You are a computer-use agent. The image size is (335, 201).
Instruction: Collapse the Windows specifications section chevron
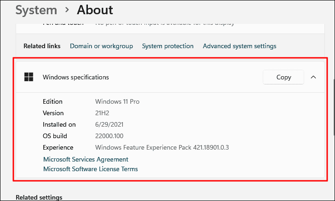click(313, 77)
